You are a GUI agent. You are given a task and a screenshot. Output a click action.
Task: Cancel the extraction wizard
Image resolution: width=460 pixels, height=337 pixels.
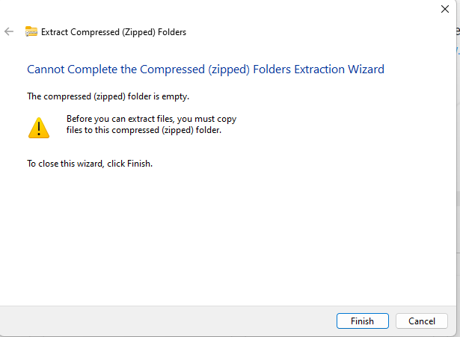coord(422,321)
